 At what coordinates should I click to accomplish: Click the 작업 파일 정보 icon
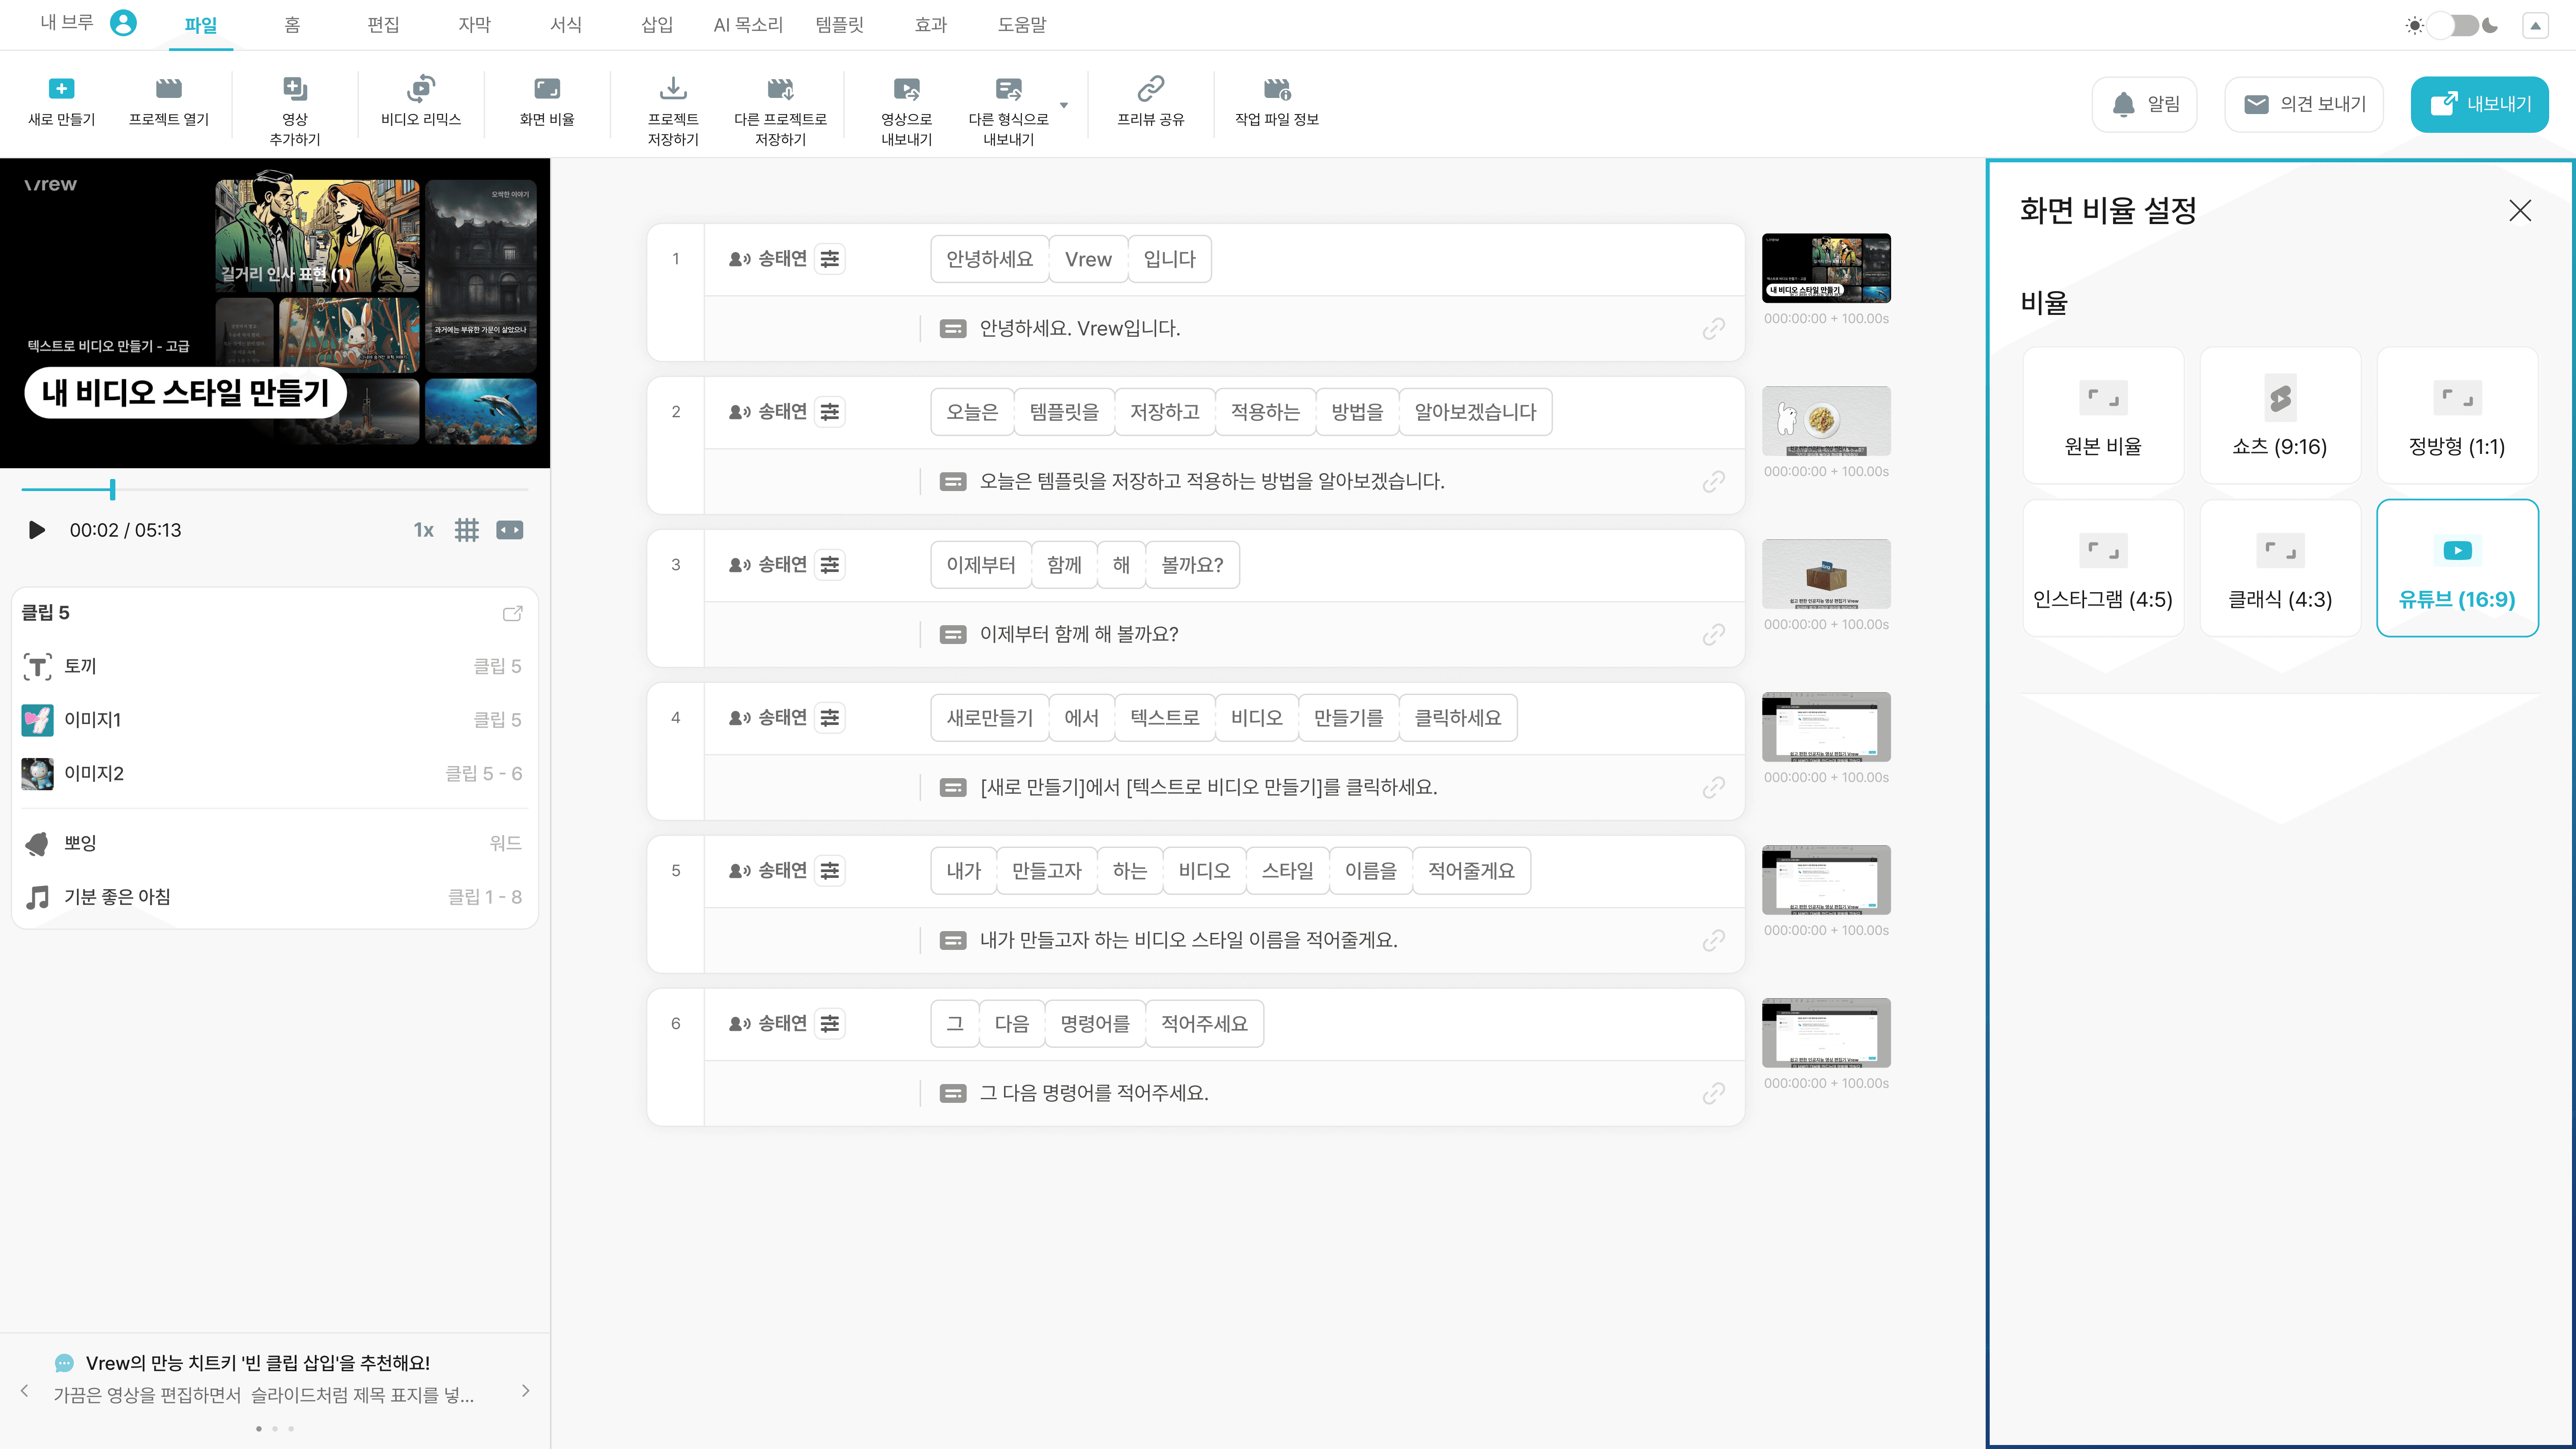pyautogui.click(x=1276, y=89)
